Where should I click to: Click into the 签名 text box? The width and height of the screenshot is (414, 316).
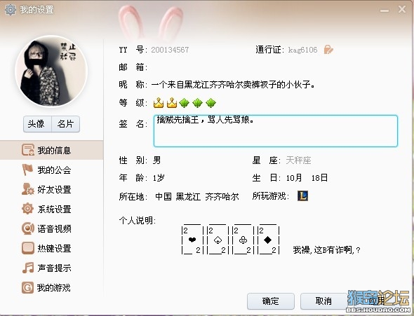pos(275,131)
